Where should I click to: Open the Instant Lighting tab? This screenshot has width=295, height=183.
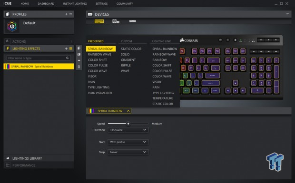pyautogui.click(x=75, y=4)
